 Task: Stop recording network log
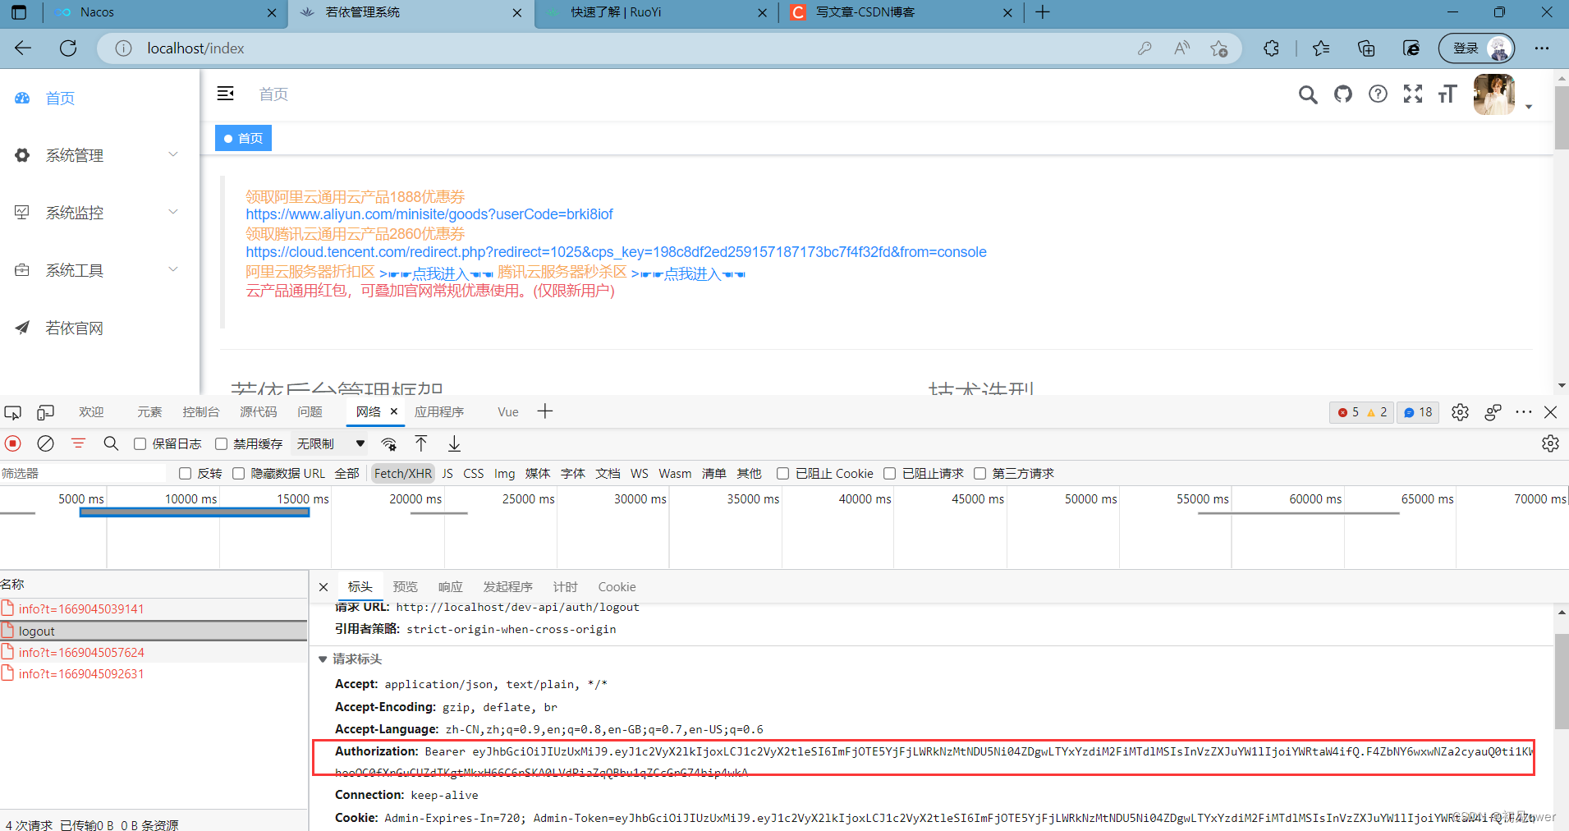(x=13, y=443)
